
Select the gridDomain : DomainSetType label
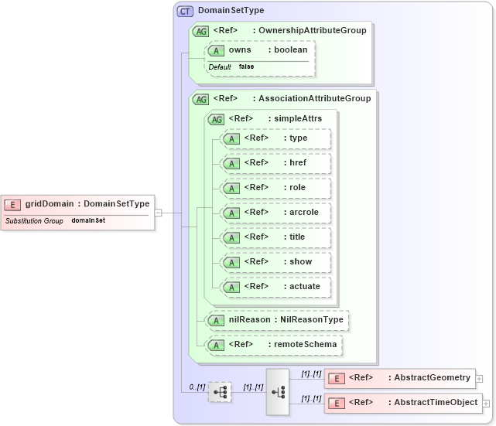[x=87, y=204]
